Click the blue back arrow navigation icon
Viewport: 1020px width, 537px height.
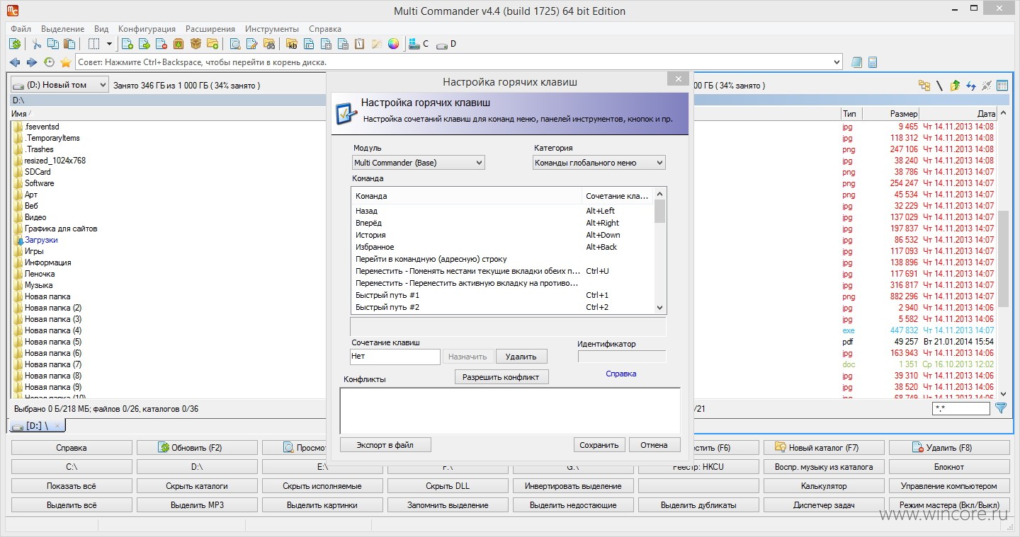click(14, 62)
